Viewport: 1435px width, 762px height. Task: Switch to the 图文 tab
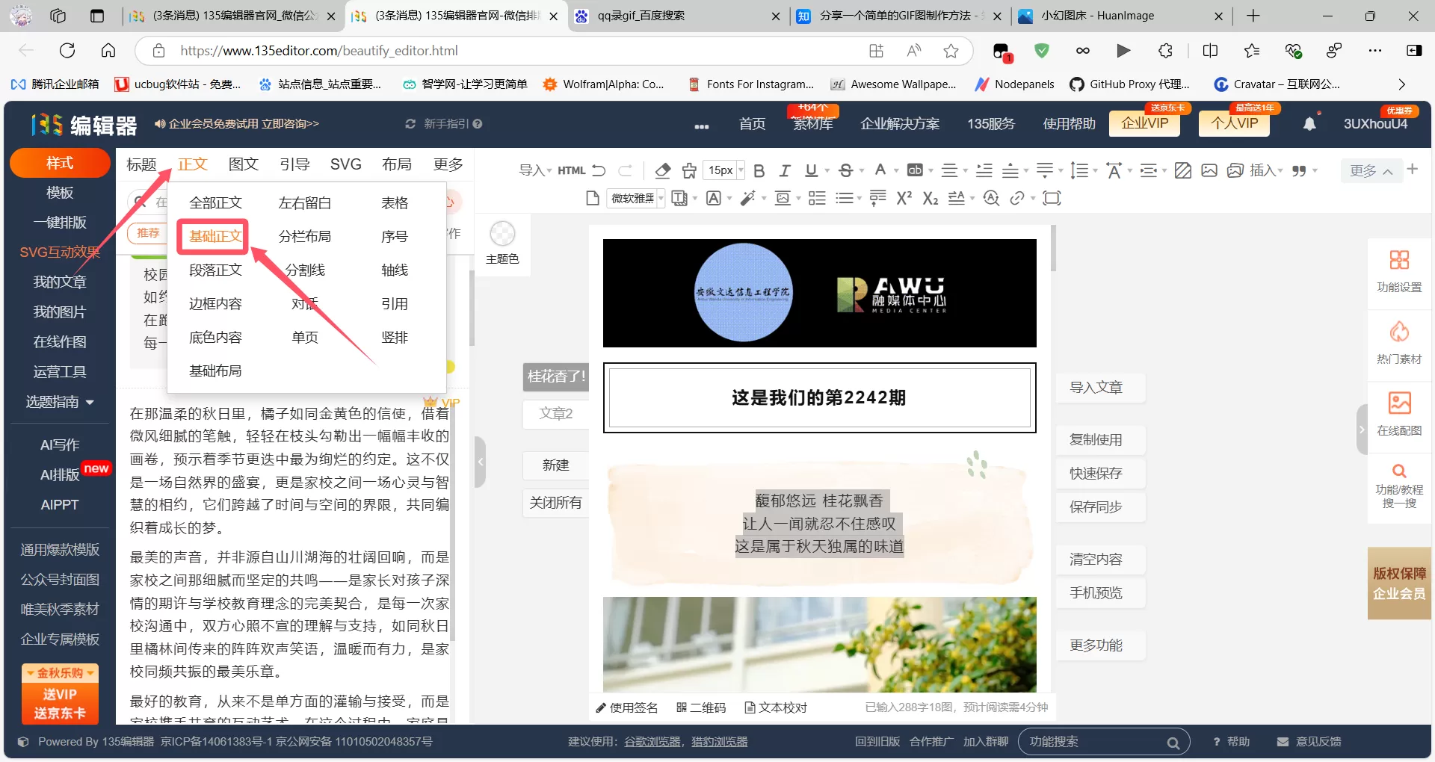pos(243,164)
